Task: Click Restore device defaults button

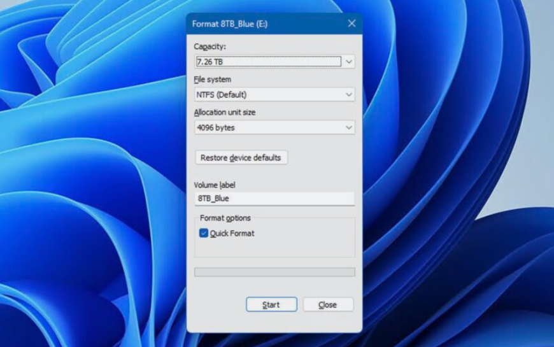Action: (x=241, y=158)
